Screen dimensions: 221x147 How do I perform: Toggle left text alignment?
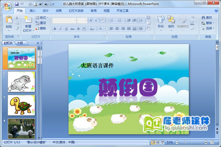pyautogui.click(x=111, y=29)
